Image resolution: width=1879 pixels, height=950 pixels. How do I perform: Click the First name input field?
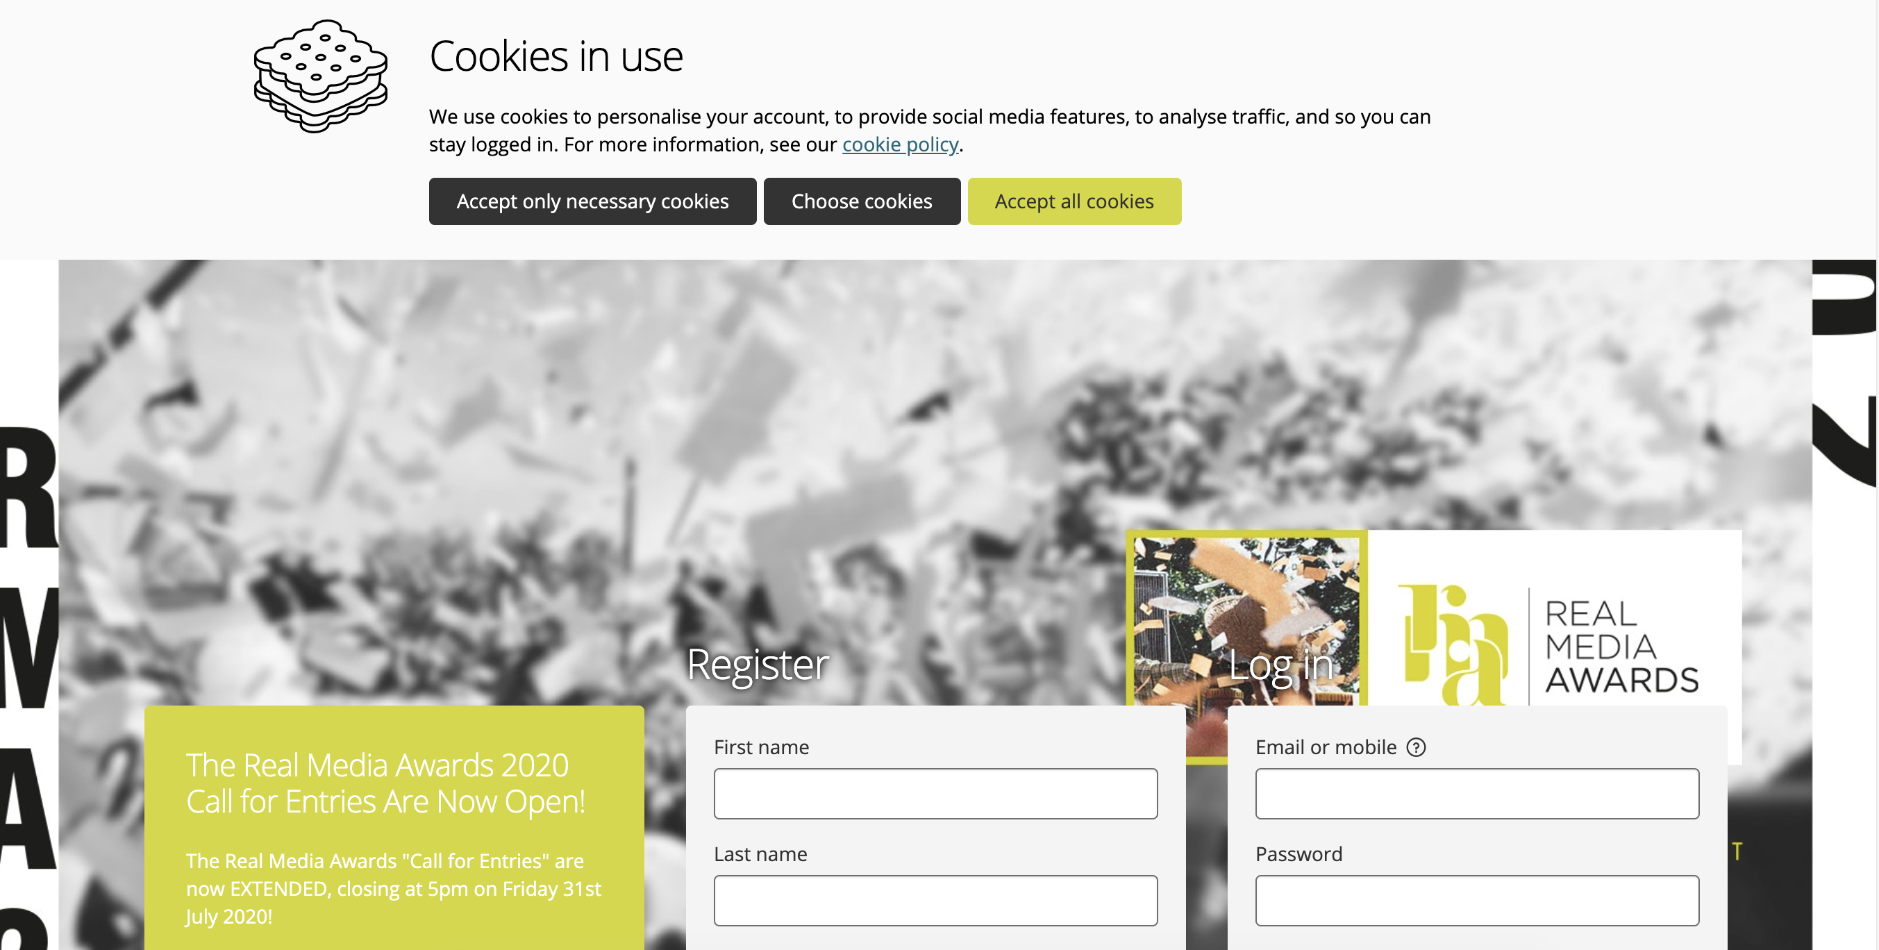pyautogui.click(x=935, y=793)
